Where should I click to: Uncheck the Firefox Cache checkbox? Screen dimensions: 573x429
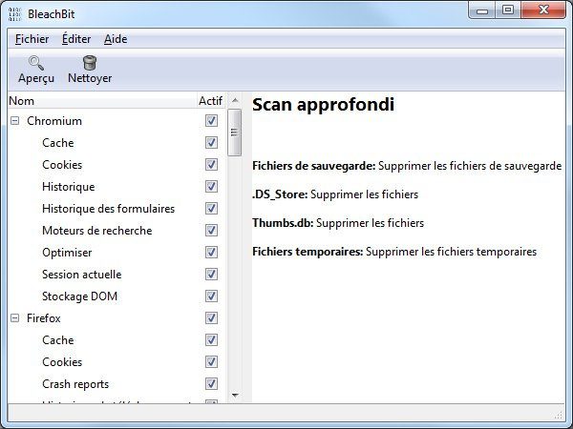[x=211, y=340]
